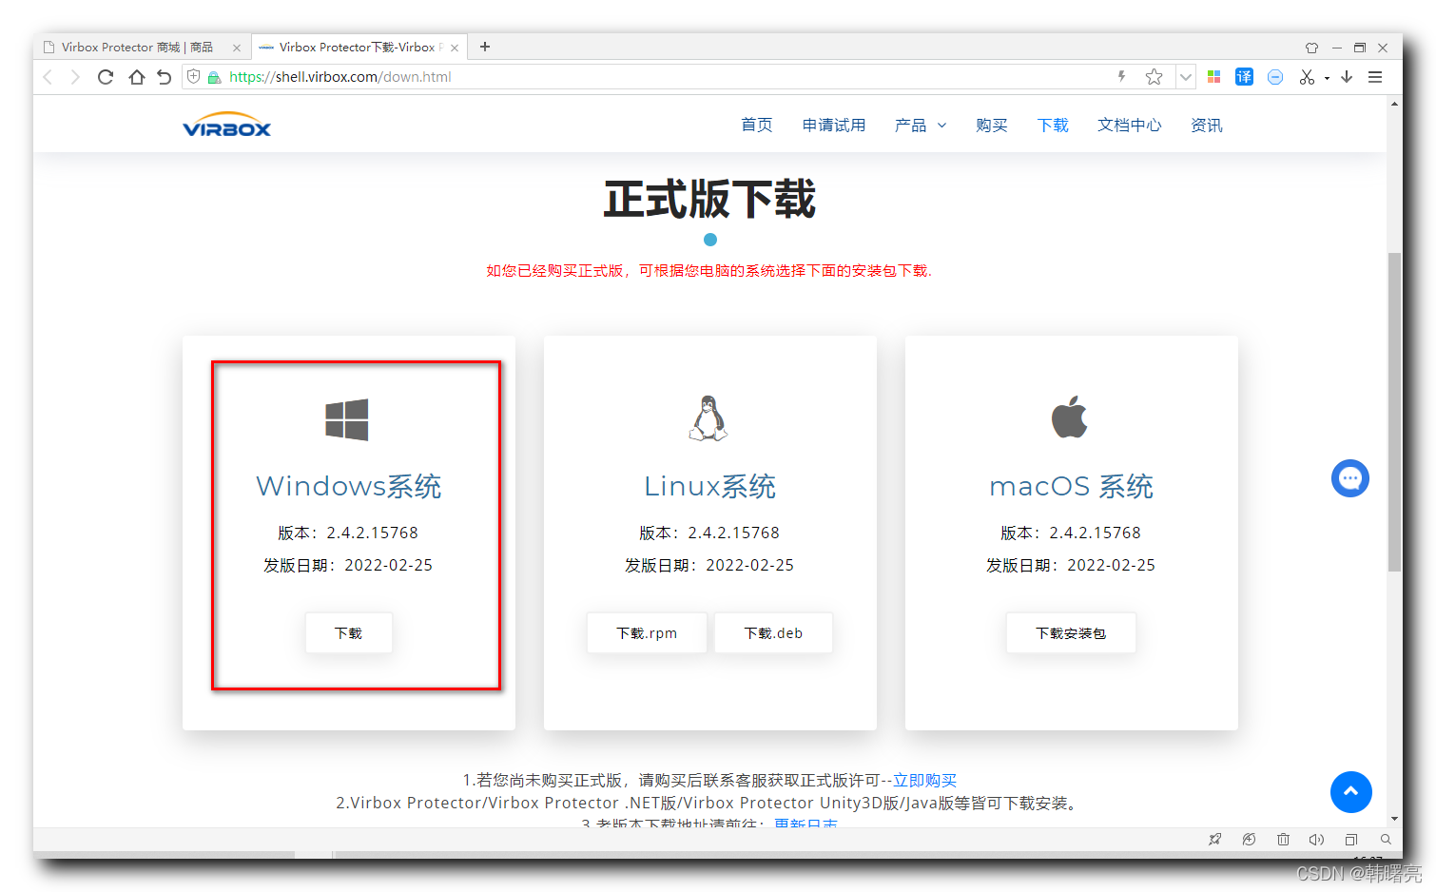Click the page vertical scrollbar thumb
Viewport: 1436px width, 892px height.
tap(1395, 412)
